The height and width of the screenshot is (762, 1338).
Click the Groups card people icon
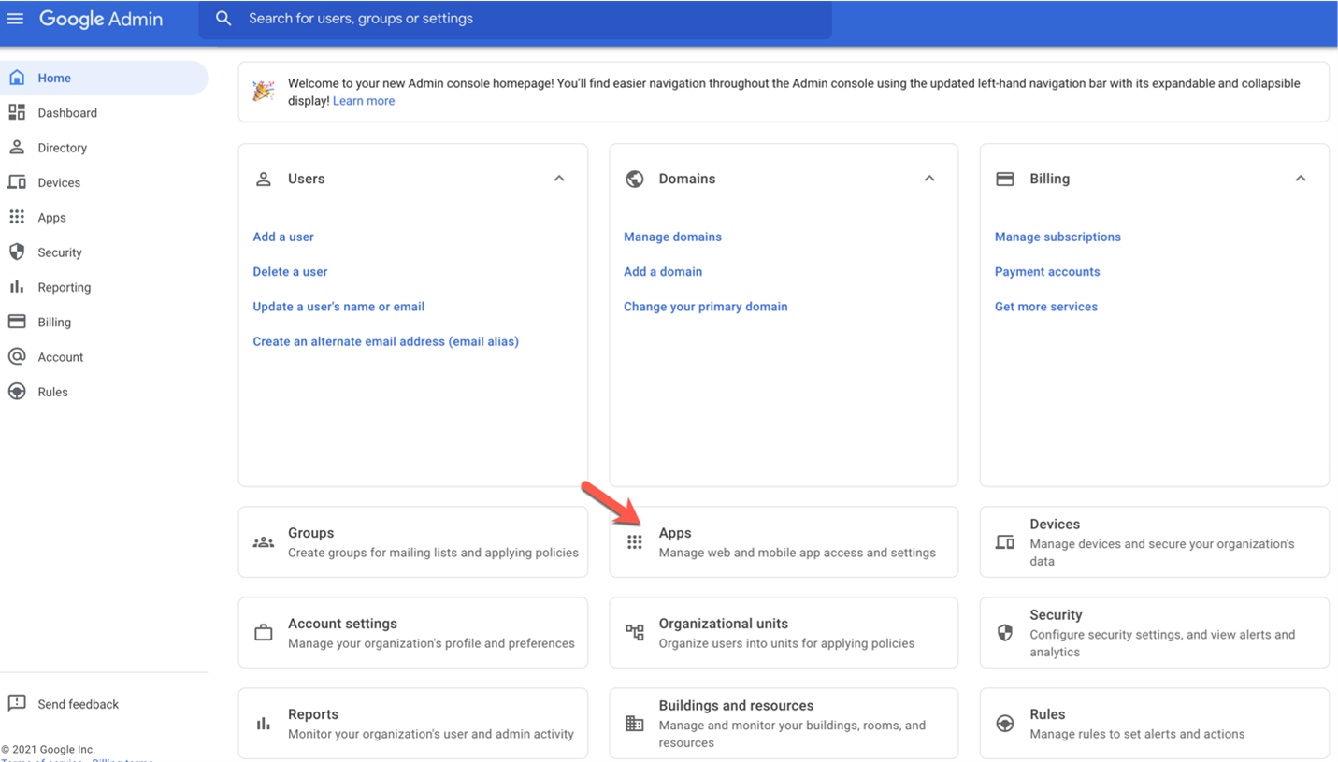coord(264,542)
